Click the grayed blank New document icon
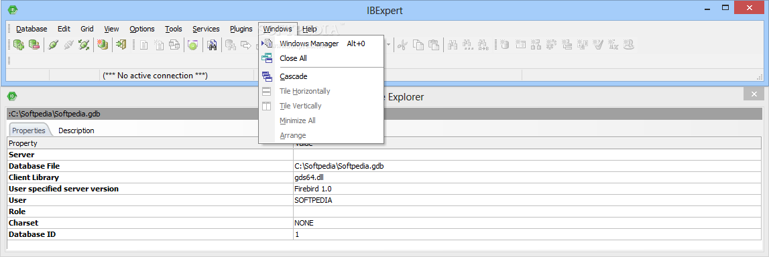Image resolution: width=769 pixels, height=257 pixels. tap(143, 45)
